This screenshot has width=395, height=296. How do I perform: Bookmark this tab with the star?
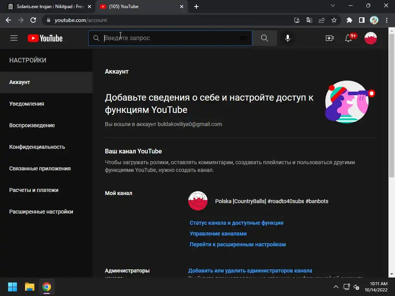[334, 20]
